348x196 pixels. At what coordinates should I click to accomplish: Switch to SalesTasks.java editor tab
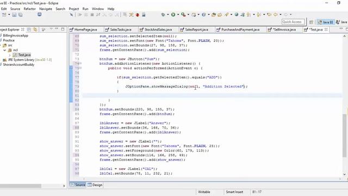121,29
